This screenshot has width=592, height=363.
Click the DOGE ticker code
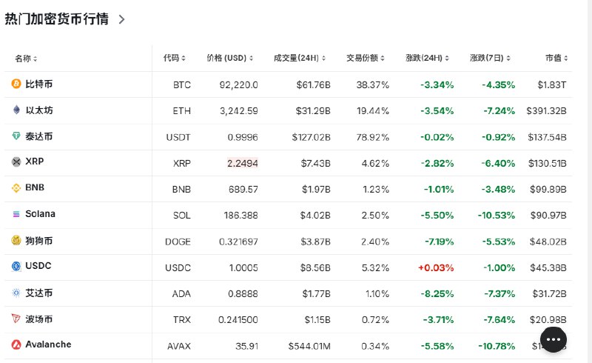[178, 242]
